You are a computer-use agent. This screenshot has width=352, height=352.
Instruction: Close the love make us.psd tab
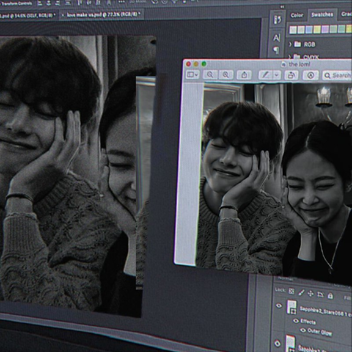(x=63, y=15)
